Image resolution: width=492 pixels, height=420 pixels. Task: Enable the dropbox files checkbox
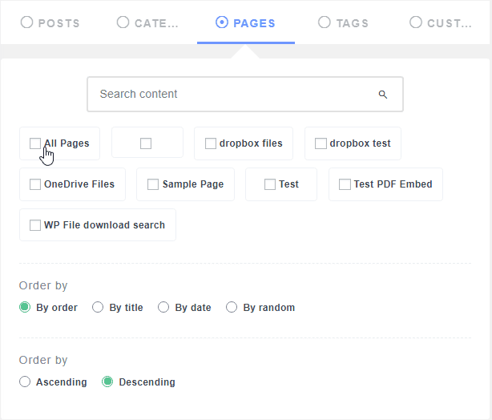pos(211,143)
